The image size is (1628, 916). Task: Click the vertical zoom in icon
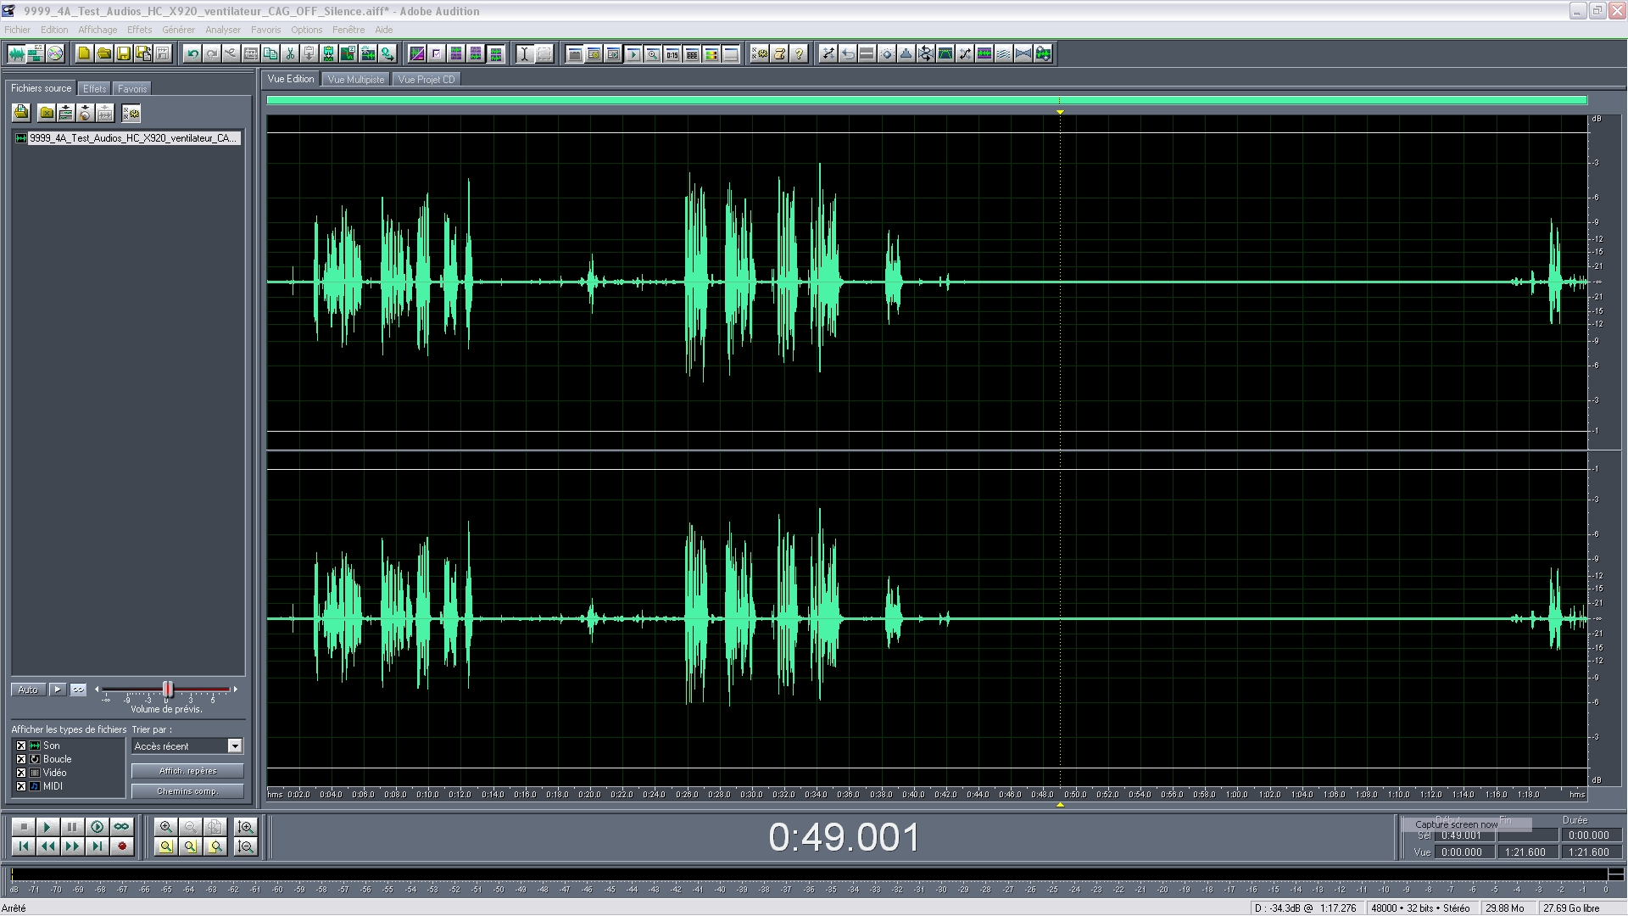246,826
